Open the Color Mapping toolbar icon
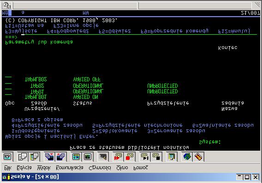 pyautogui.click(x=88, y=157)
